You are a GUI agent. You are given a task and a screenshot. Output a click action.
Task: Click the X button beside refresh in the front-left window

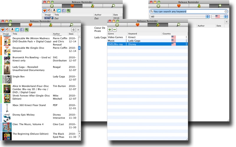coord(78,30)
